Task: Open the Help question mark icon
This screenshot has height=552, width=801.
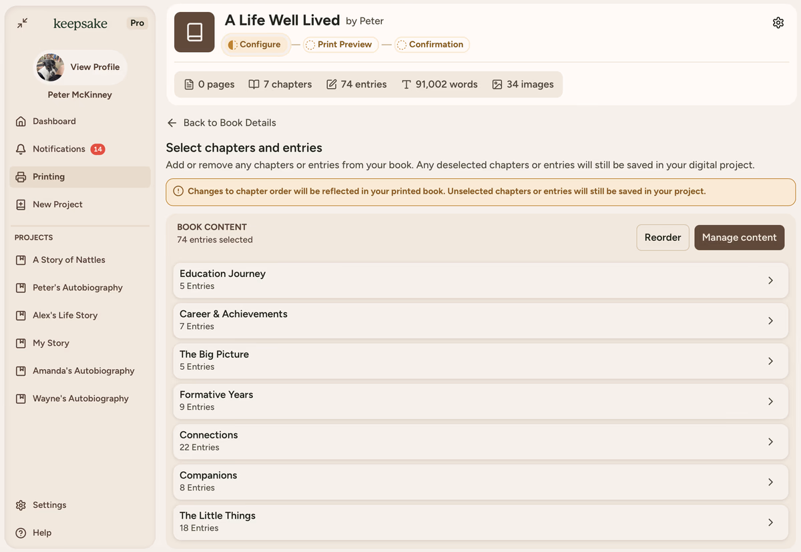Action: pos(21,533)
